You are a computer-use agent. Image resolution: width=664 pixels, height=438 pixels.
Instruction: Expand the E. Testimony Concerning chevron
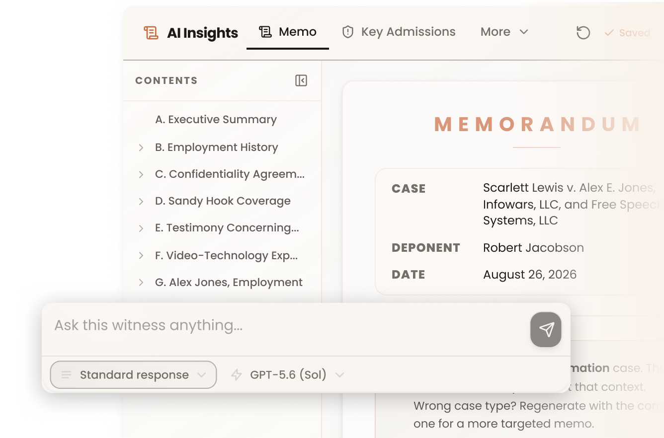pos(141,228)
